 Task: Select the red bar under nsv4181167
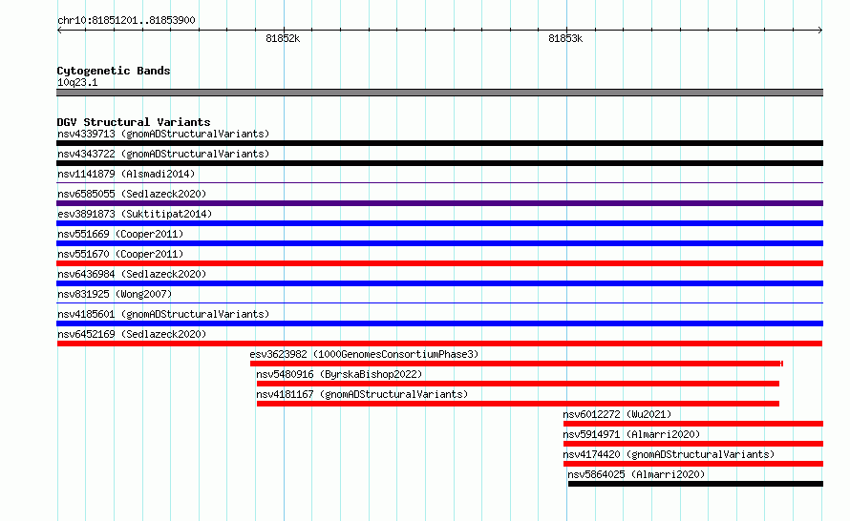click(x=518, y=404)
